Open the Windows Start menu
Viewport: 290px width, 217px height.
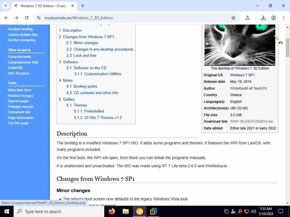7,211
